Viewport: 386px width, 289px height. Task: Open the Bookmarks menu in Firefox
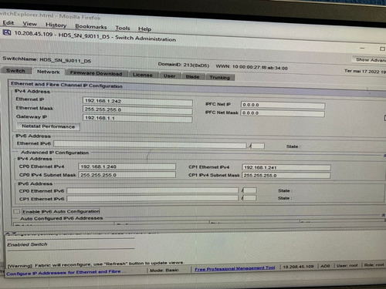tap(90, 26)
